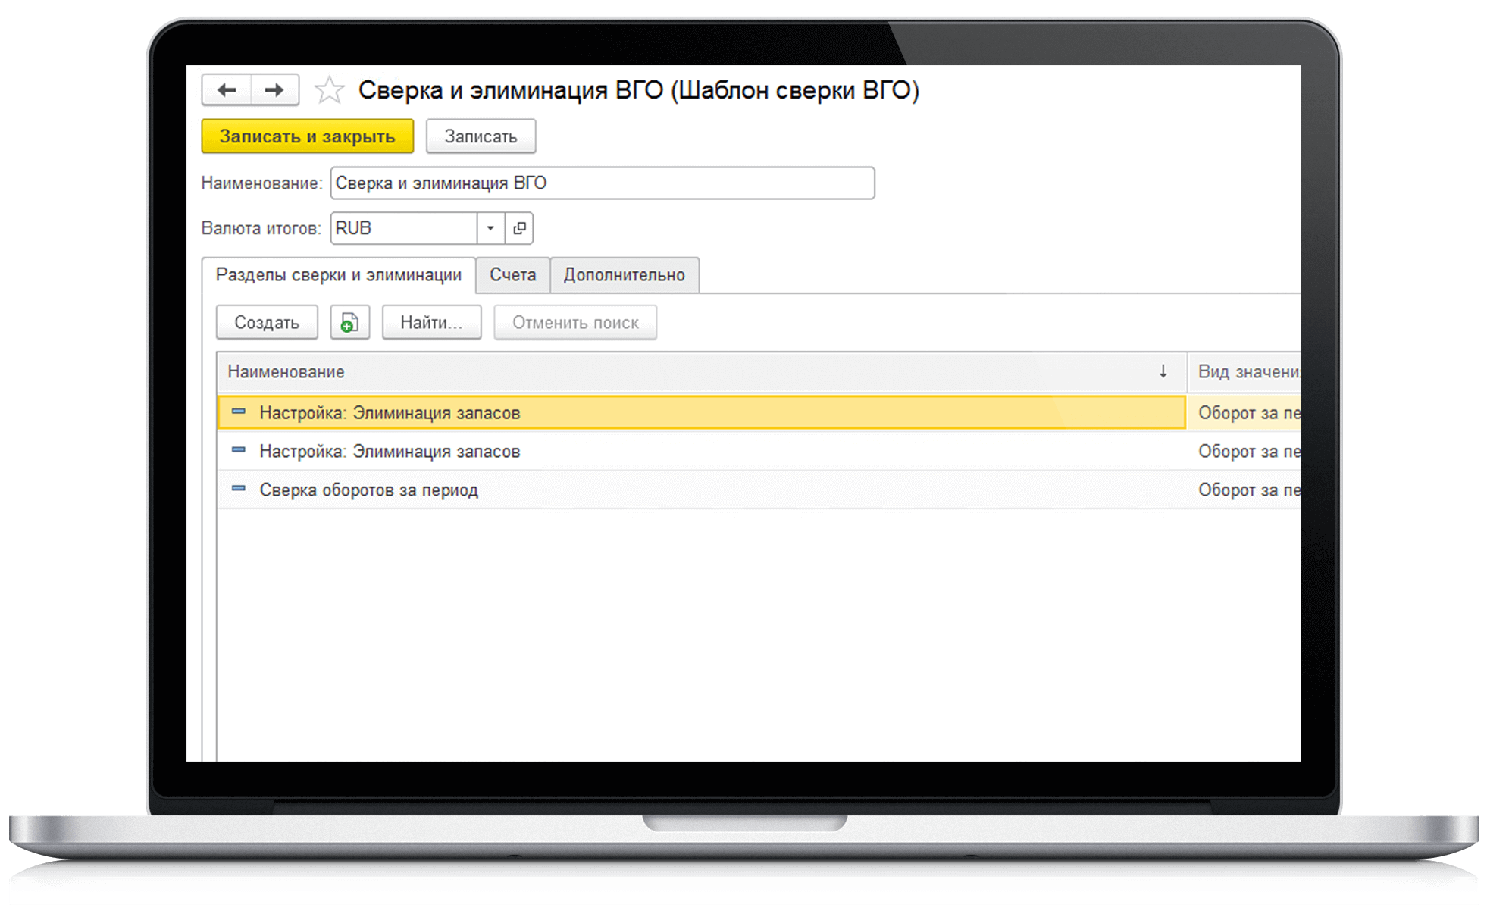
Task: Open the Найти... search dialog
Action: tap(431, 323)
